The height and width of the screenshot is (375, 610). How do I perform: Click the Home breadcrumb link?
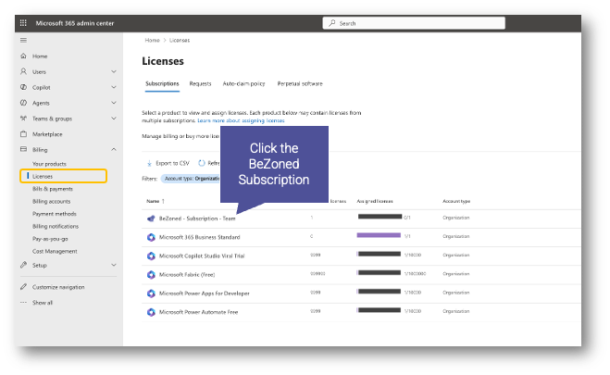coord(152,40)
